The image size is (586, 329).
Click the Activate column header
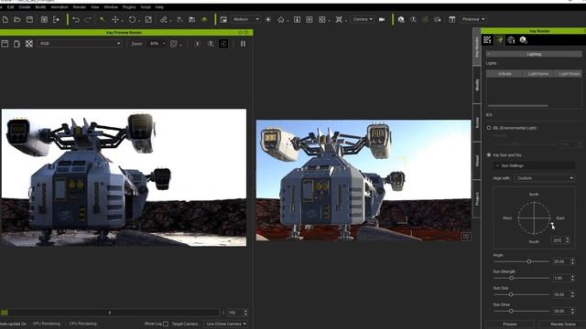[x=505, y=74]
